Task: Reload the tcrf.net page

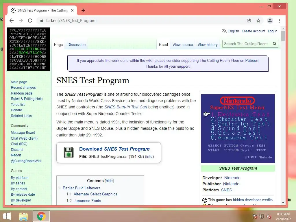Action: tap(30, 21)
